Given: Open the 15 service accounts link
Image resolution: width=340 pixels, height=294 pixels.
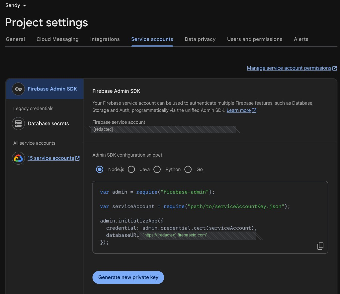Looking at the screenshot, I should pos(51,158).
